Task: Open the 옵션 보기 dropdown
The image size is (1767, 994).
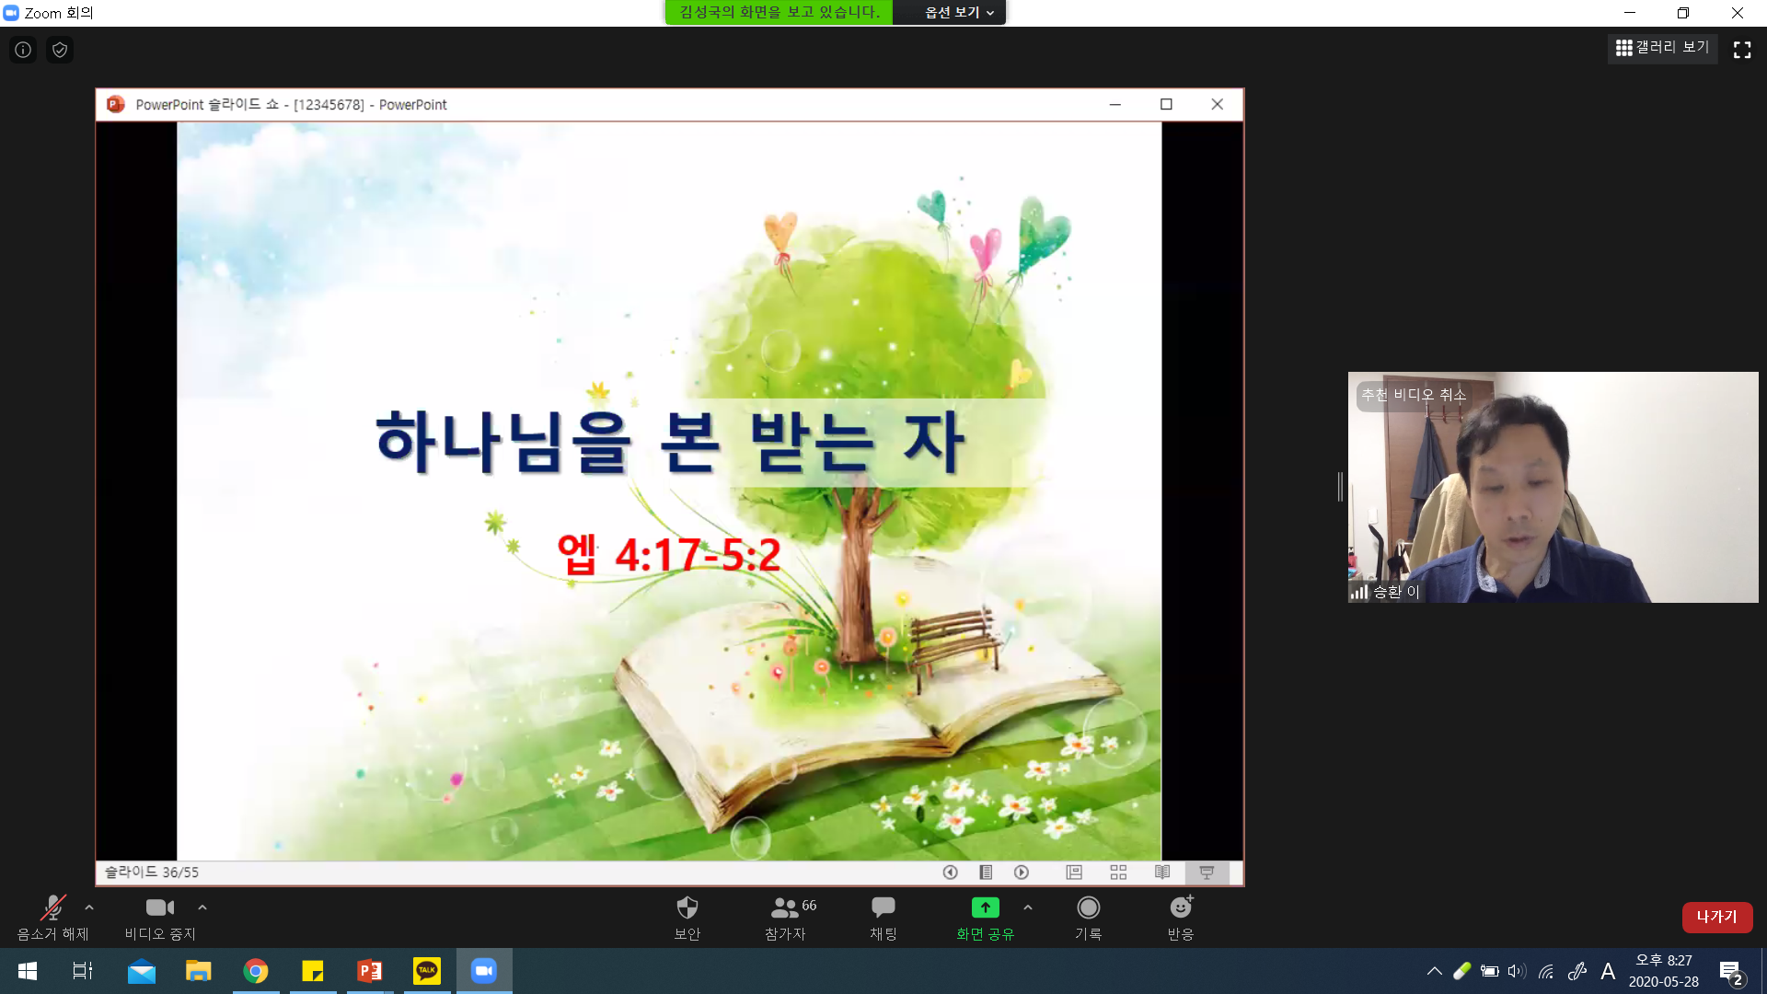Action: (959, 12)
